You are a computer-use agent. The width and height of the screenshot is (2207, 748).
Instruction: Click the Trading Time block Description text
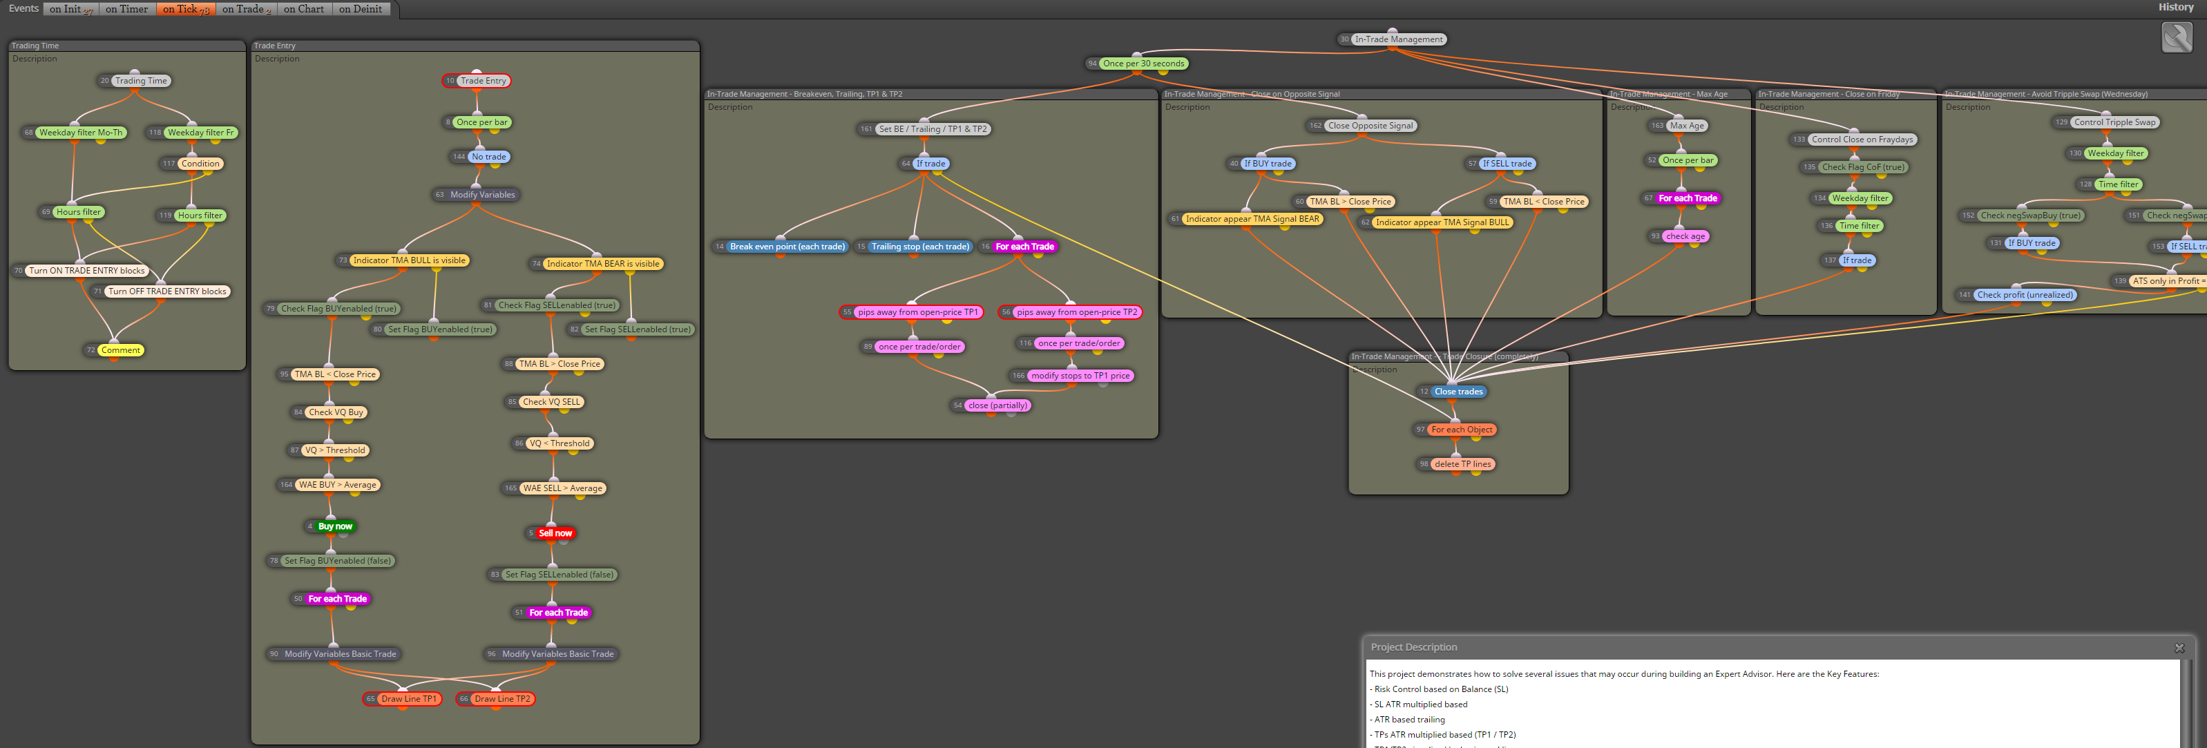35,59
